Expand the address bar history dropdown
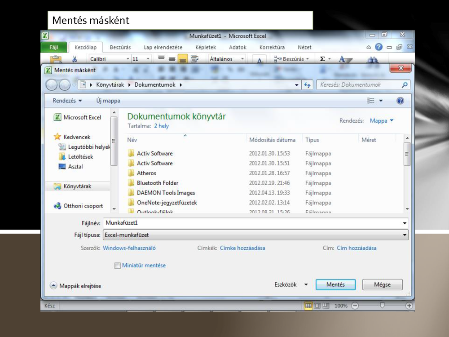Screen dimensions: 449x337 click(x=297, y=85)
